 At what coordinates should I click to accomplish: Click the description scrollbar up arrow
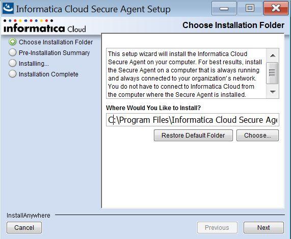coord(273,56)
